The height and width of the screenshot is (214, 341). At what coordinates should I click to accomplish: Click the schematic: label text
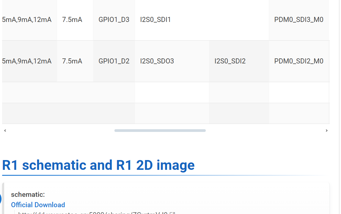[28, 195]
